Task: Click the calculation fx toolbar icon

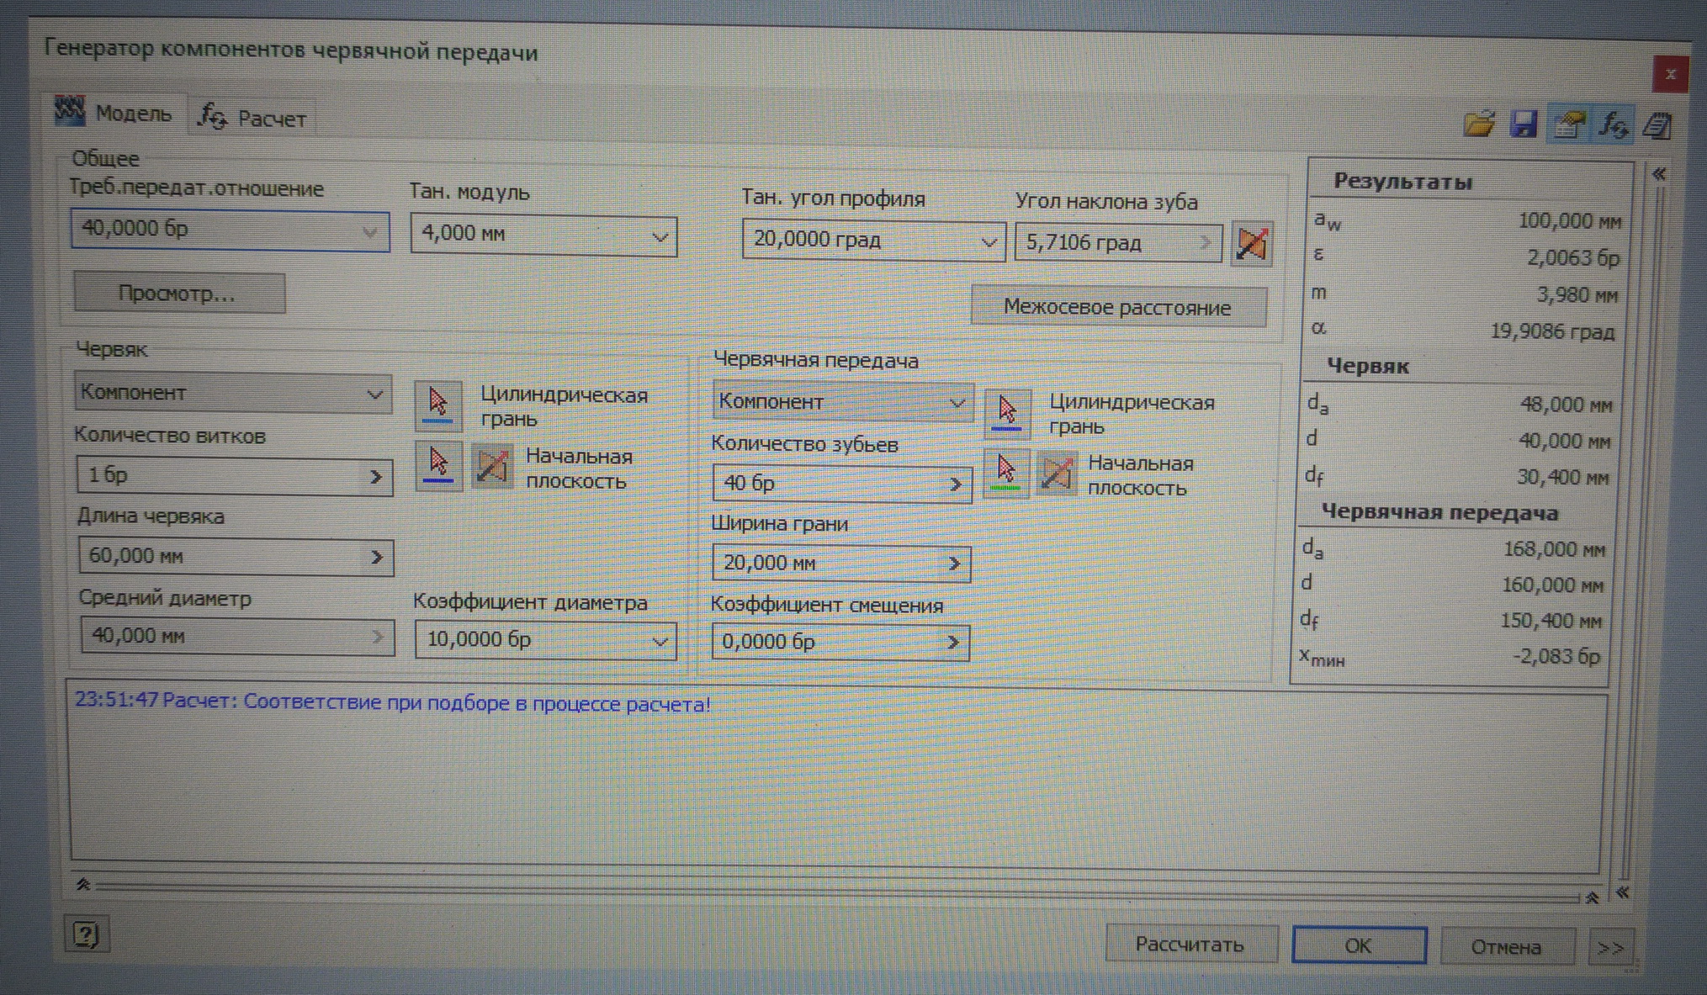Action: coord(1613,125)
